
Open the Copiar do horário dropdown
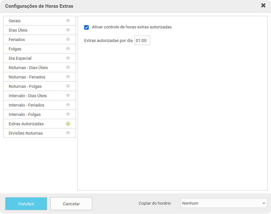pos(224,203)
